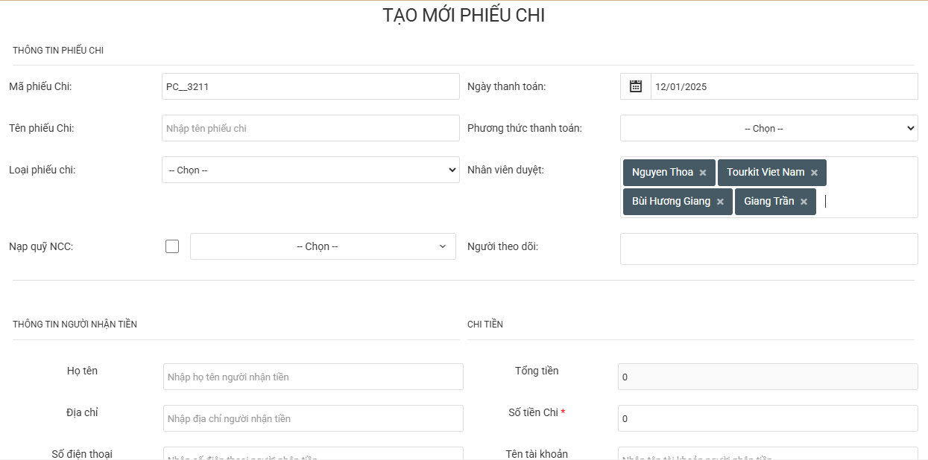This screenshot has width=928, height=460.
Task: Tick the Nạp quỹ NCC checkbox
Action: point(172,246)
